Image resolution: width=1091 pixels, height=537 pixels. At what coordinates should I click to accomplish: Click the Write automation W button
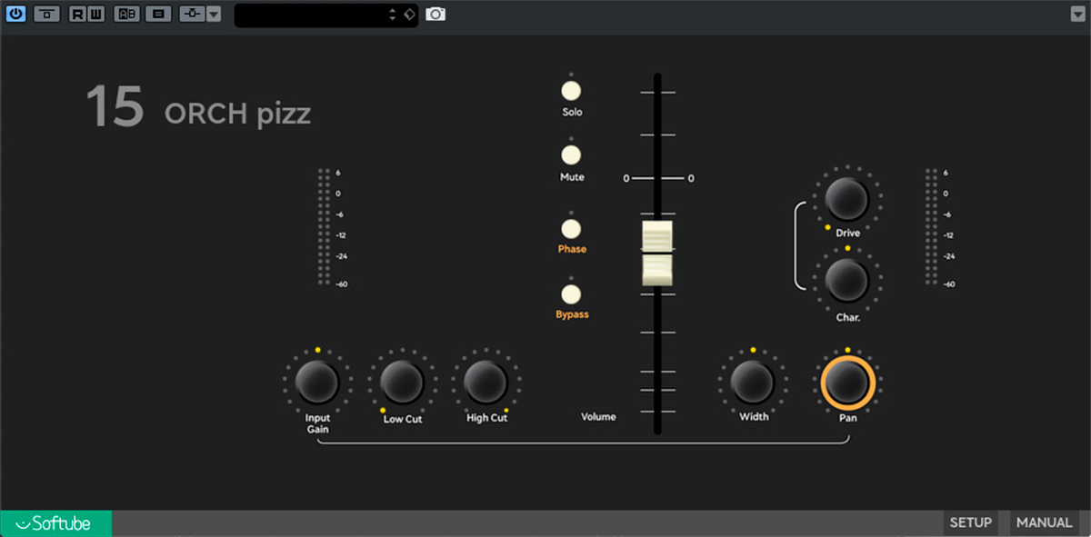pos(95,14)
